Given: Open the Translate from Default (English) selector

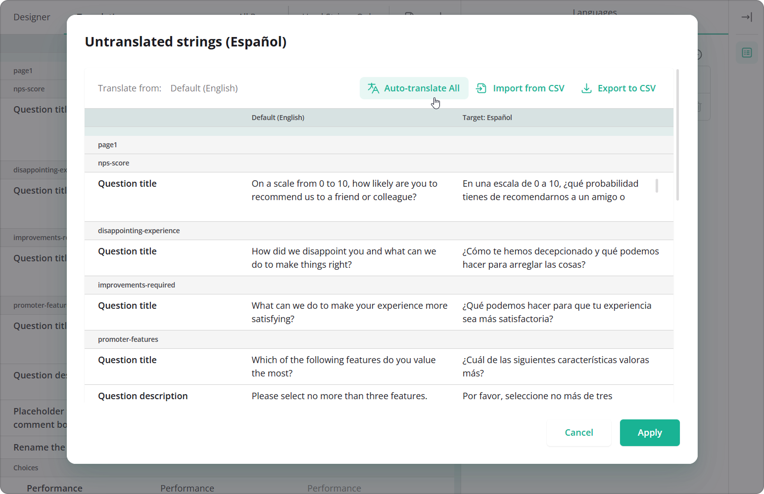Looking at the screenshot, I should click(204, 88).
